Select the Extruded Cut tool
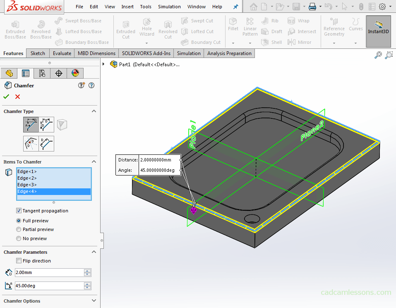Screen dimensions: 396x308 pyautogui.click(x=126, y=30)
